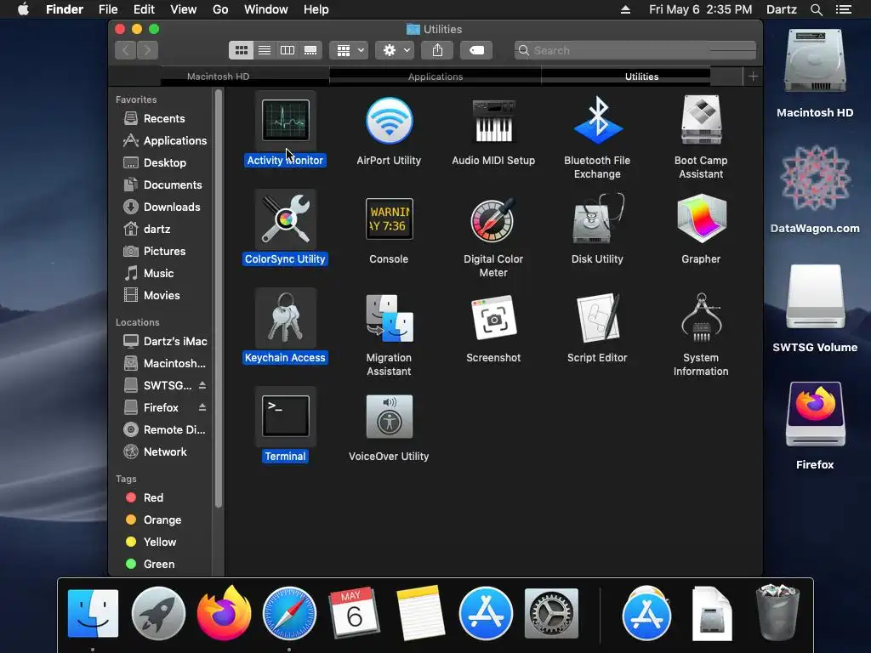The image size is (871, 653).
Task: Open Launchpad from the Dock
Action: click(158, 614)
